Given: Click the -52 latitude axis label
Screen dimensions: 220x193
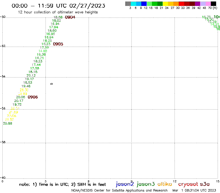Looking at the screenshot, I should tap(3, 46).
